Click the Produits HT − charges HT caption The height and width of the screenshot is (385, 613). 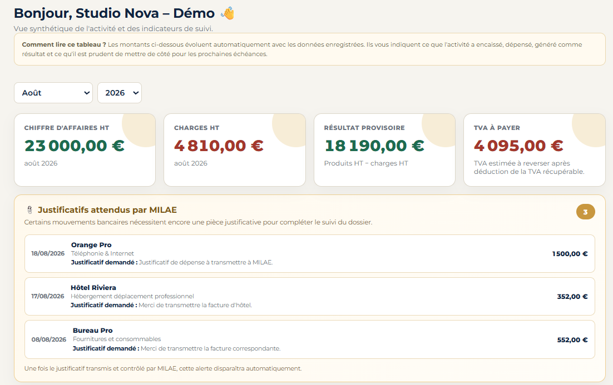coord(366,163)
